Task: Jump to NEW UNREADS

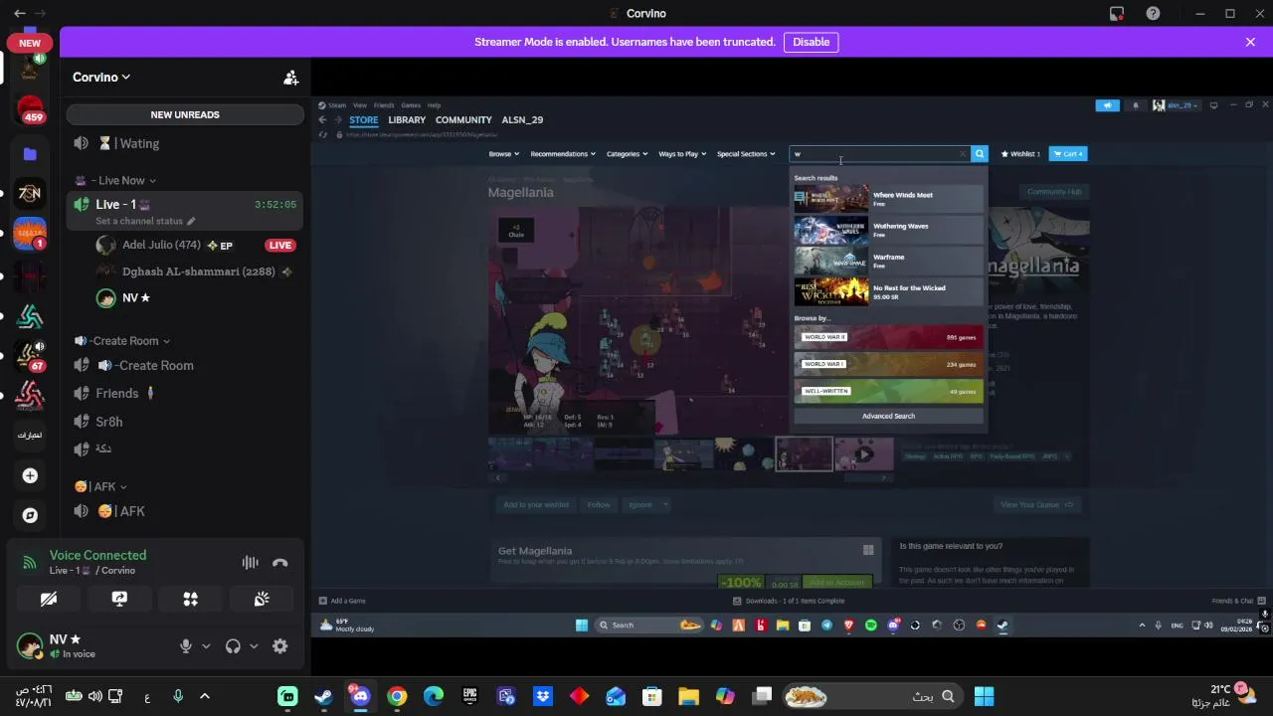Action: click(x=185, y=114)
